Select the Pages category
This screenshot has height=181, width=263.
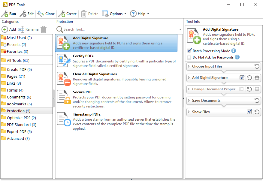click(26, 76)
